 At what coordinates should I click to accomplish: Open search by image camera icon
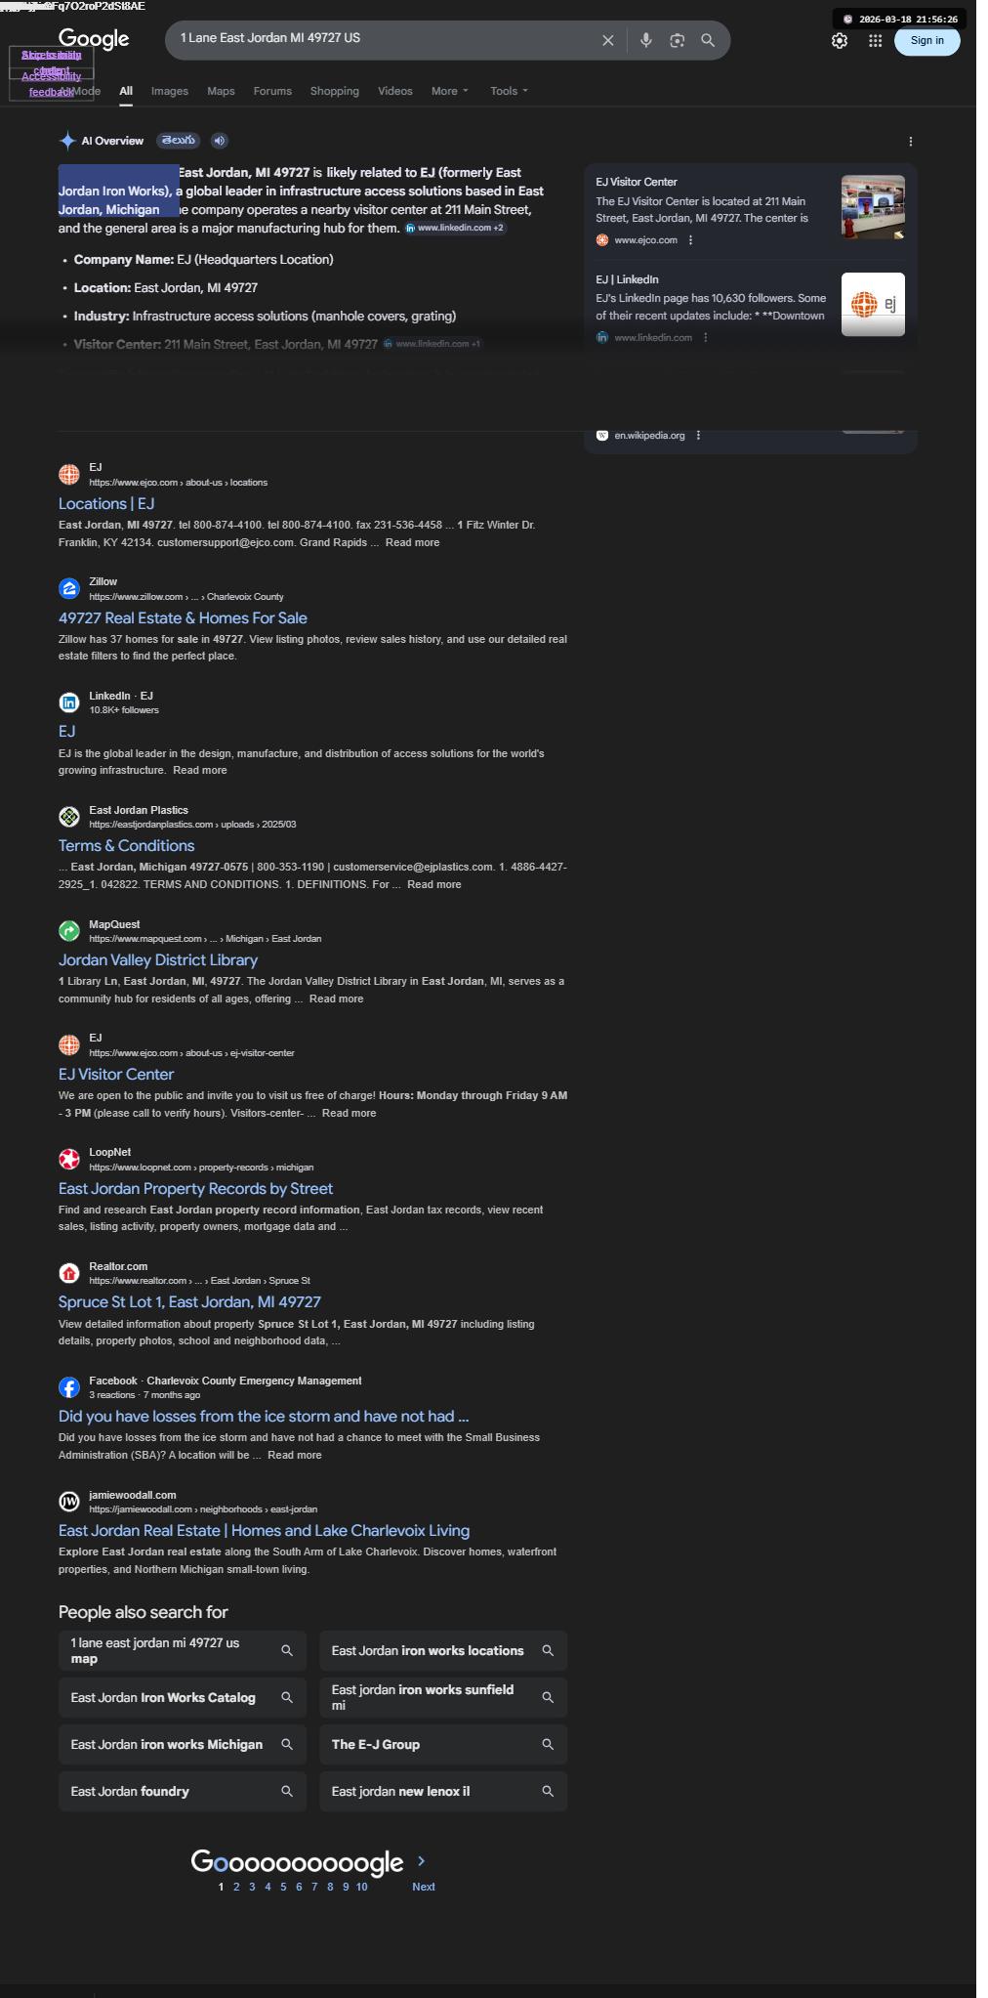click(677, 40)
